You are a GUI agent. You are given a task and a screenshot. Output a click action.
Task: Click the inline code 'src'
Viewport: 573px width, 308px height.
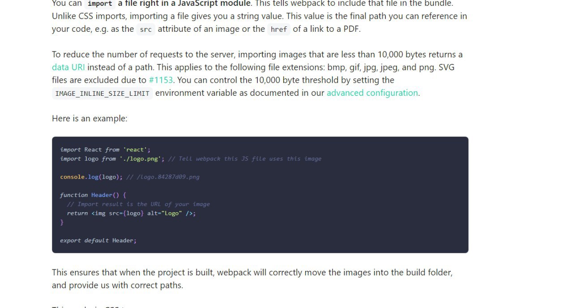(x=145, y=29)
